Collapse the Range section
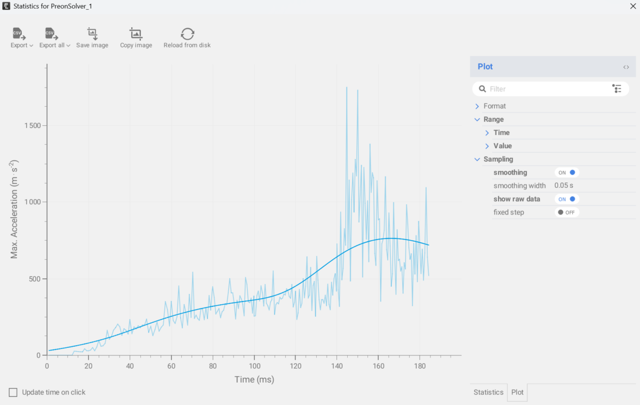640x405 pixels. pyautogui.click(x=477, y=120)
